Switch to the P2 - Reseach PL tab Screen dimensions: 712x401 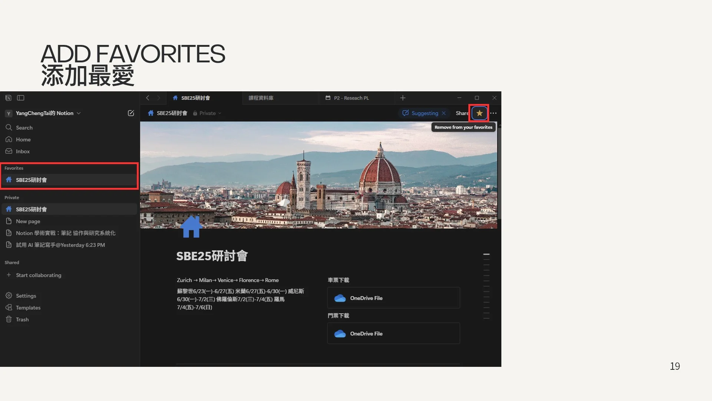click(351, 98)
